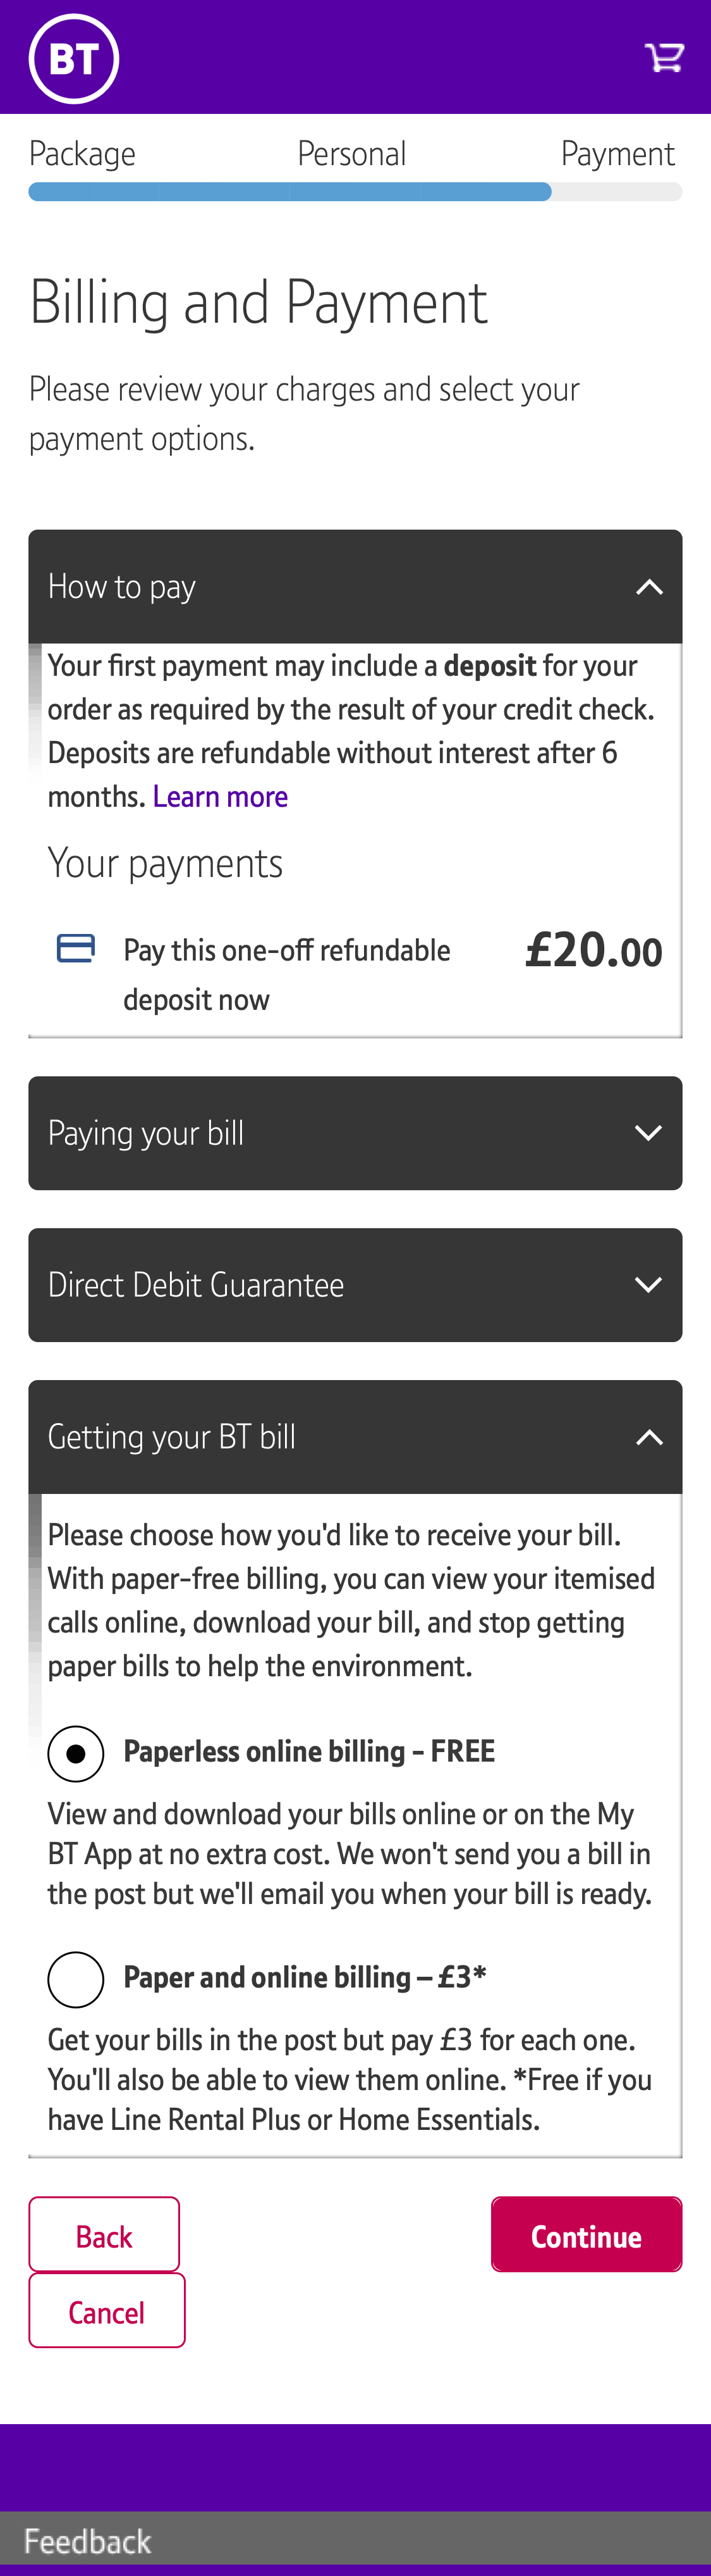Open the Learn more link about deposits
Screen dimensions: 711x2576
pyautogui.click(x=221, y=796)
